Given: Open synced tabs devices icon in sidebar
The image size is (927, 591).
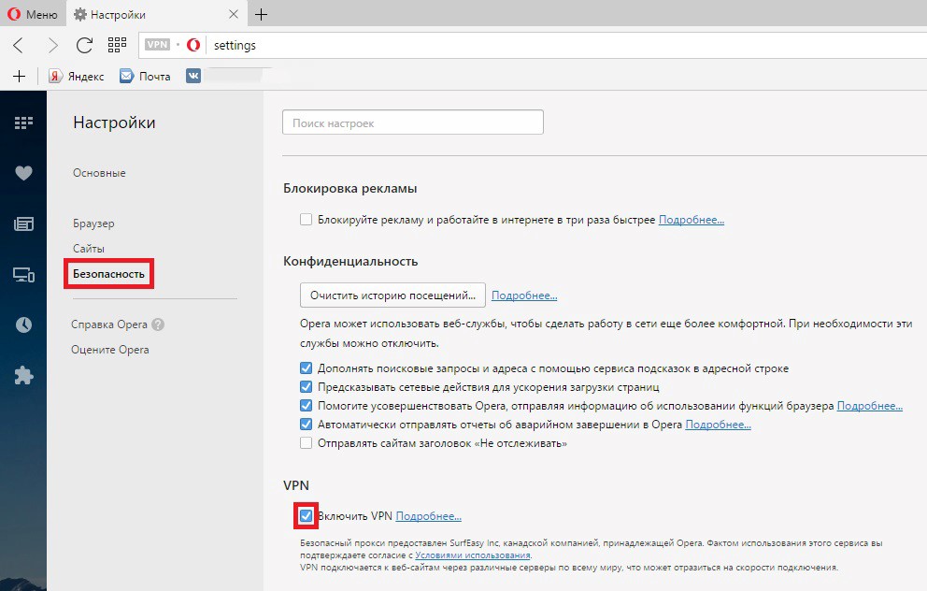Looking at the screenshot, I should coord(23,275).
